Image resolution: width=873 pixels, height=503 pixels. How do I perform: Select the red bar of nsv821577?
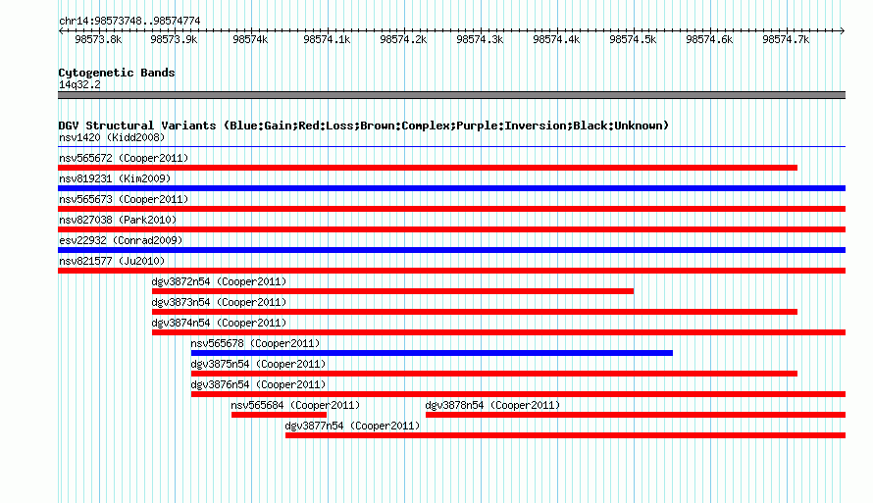tap(451, 271)
